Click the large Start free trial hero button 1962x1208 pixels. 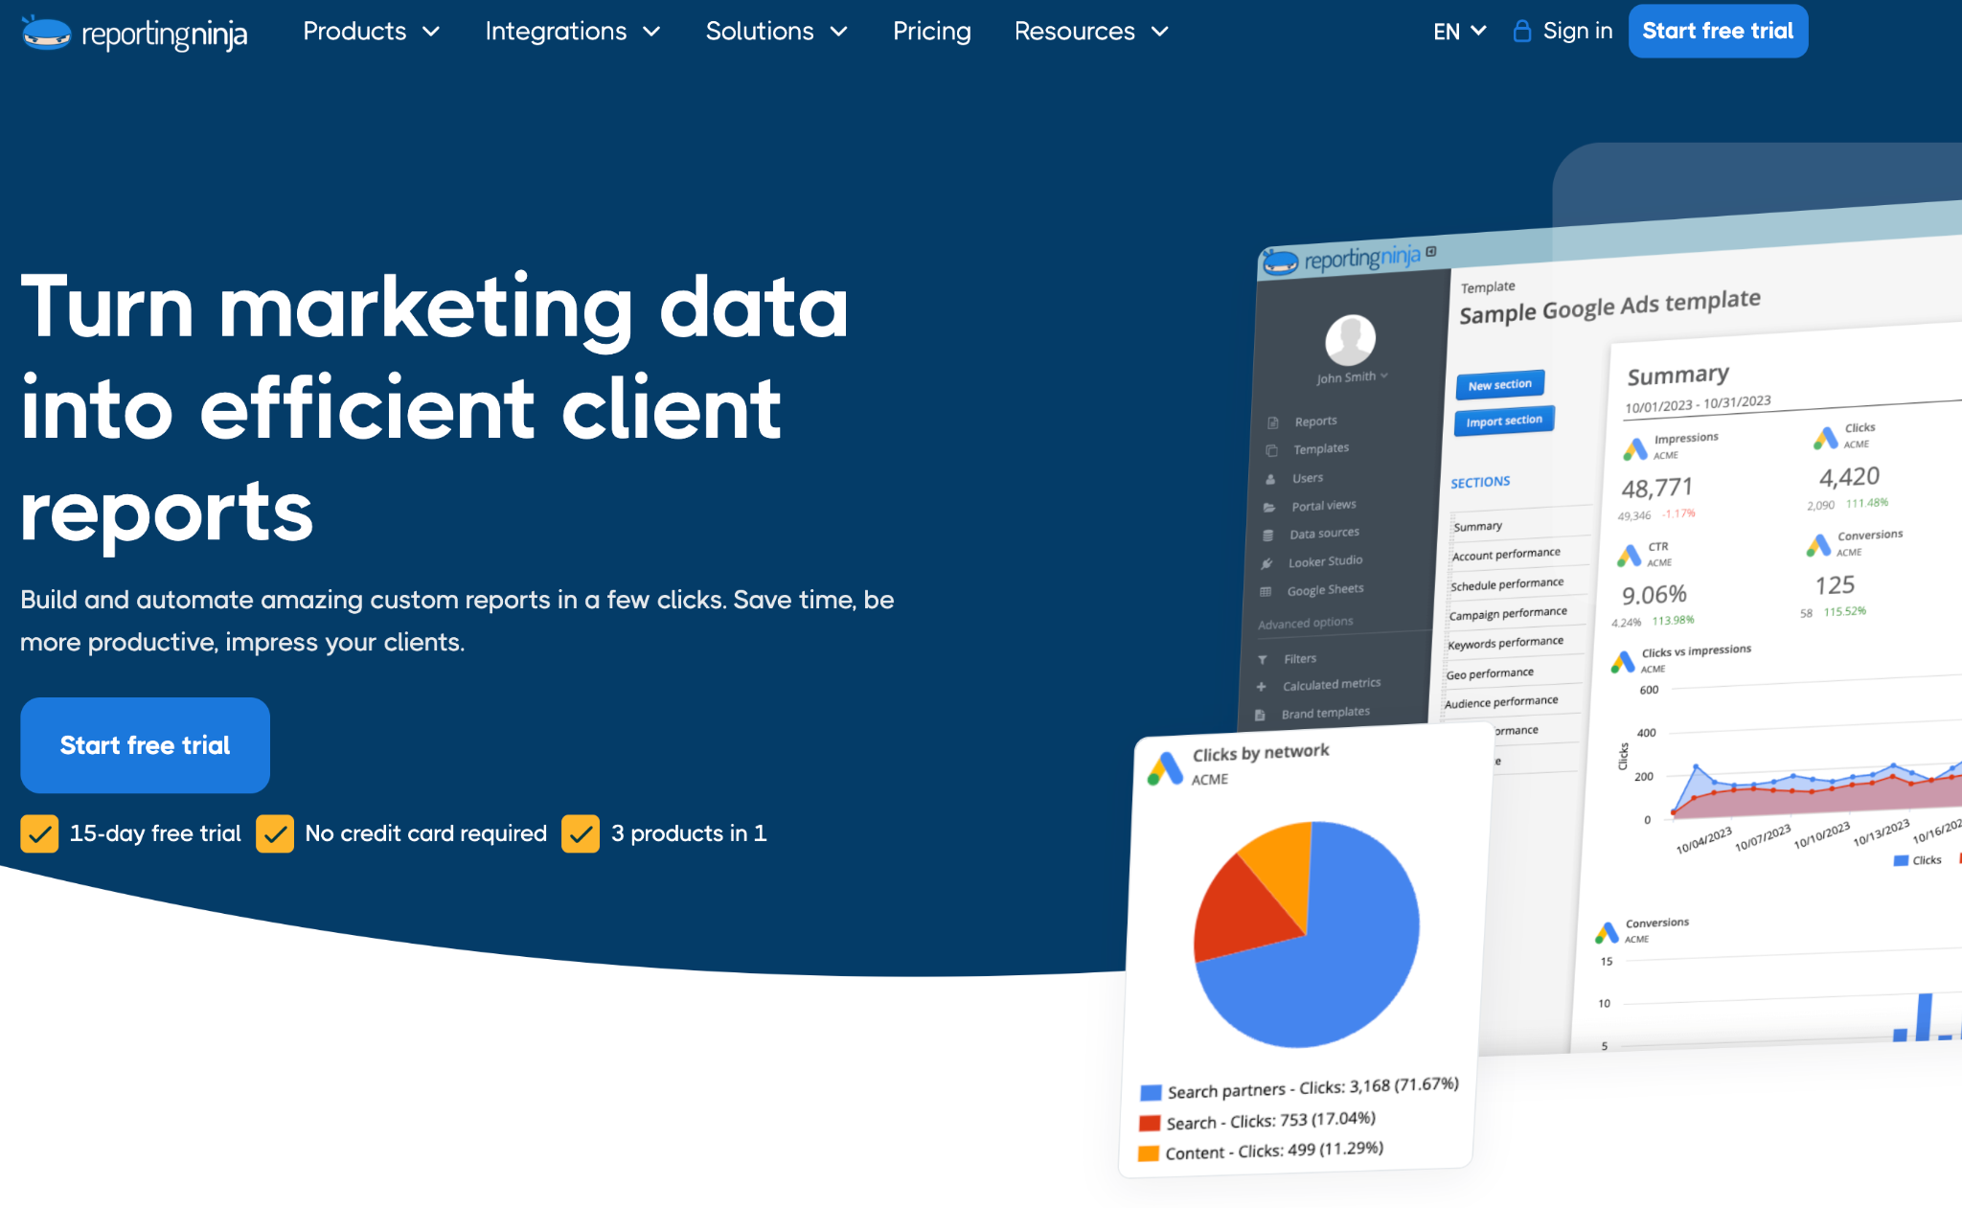[145, 745]
